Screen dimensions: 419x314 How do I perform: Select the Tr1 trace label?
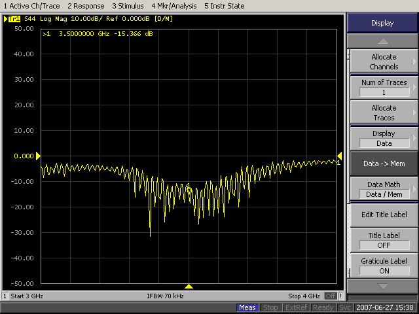tap(14, 19)
